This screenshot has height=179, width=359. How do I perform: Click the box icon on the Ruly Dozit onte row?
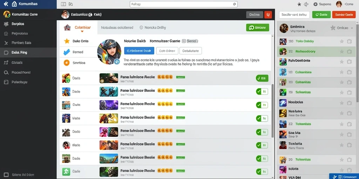click(x=350, y=62)
